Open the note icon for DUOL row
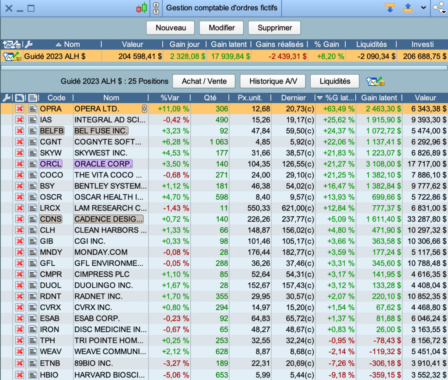Image resolution: width=448 pixels, height=380 pixels. [32, 285]
